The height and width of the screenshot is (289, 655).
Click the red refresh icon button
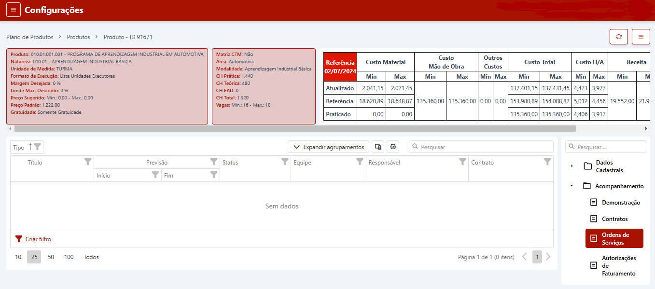pyautogui.click(x=619, y=37)
